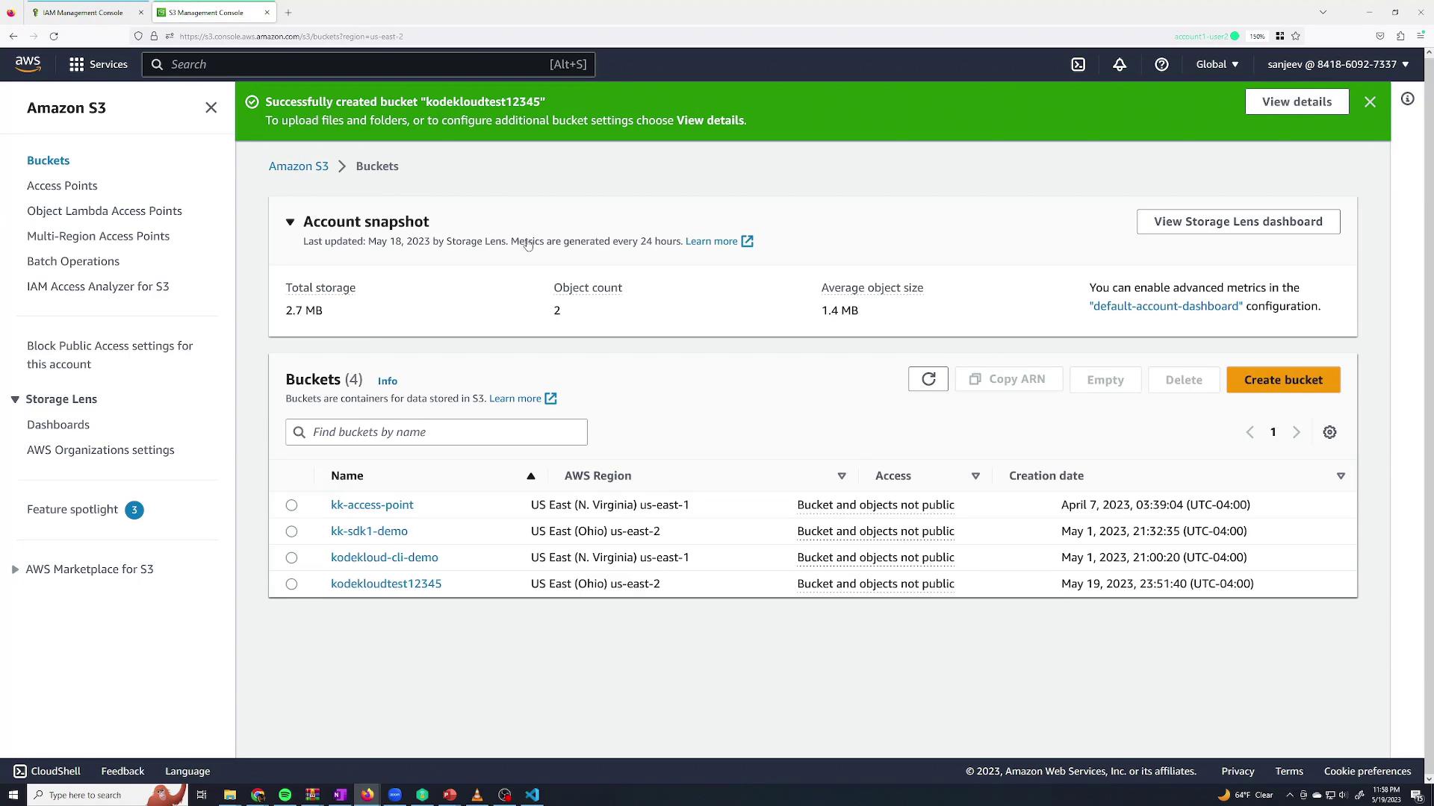Viewport: 1434px width, 806px height.
Task: Dismiss the green success banner
Action: [x=1370, y=101]
